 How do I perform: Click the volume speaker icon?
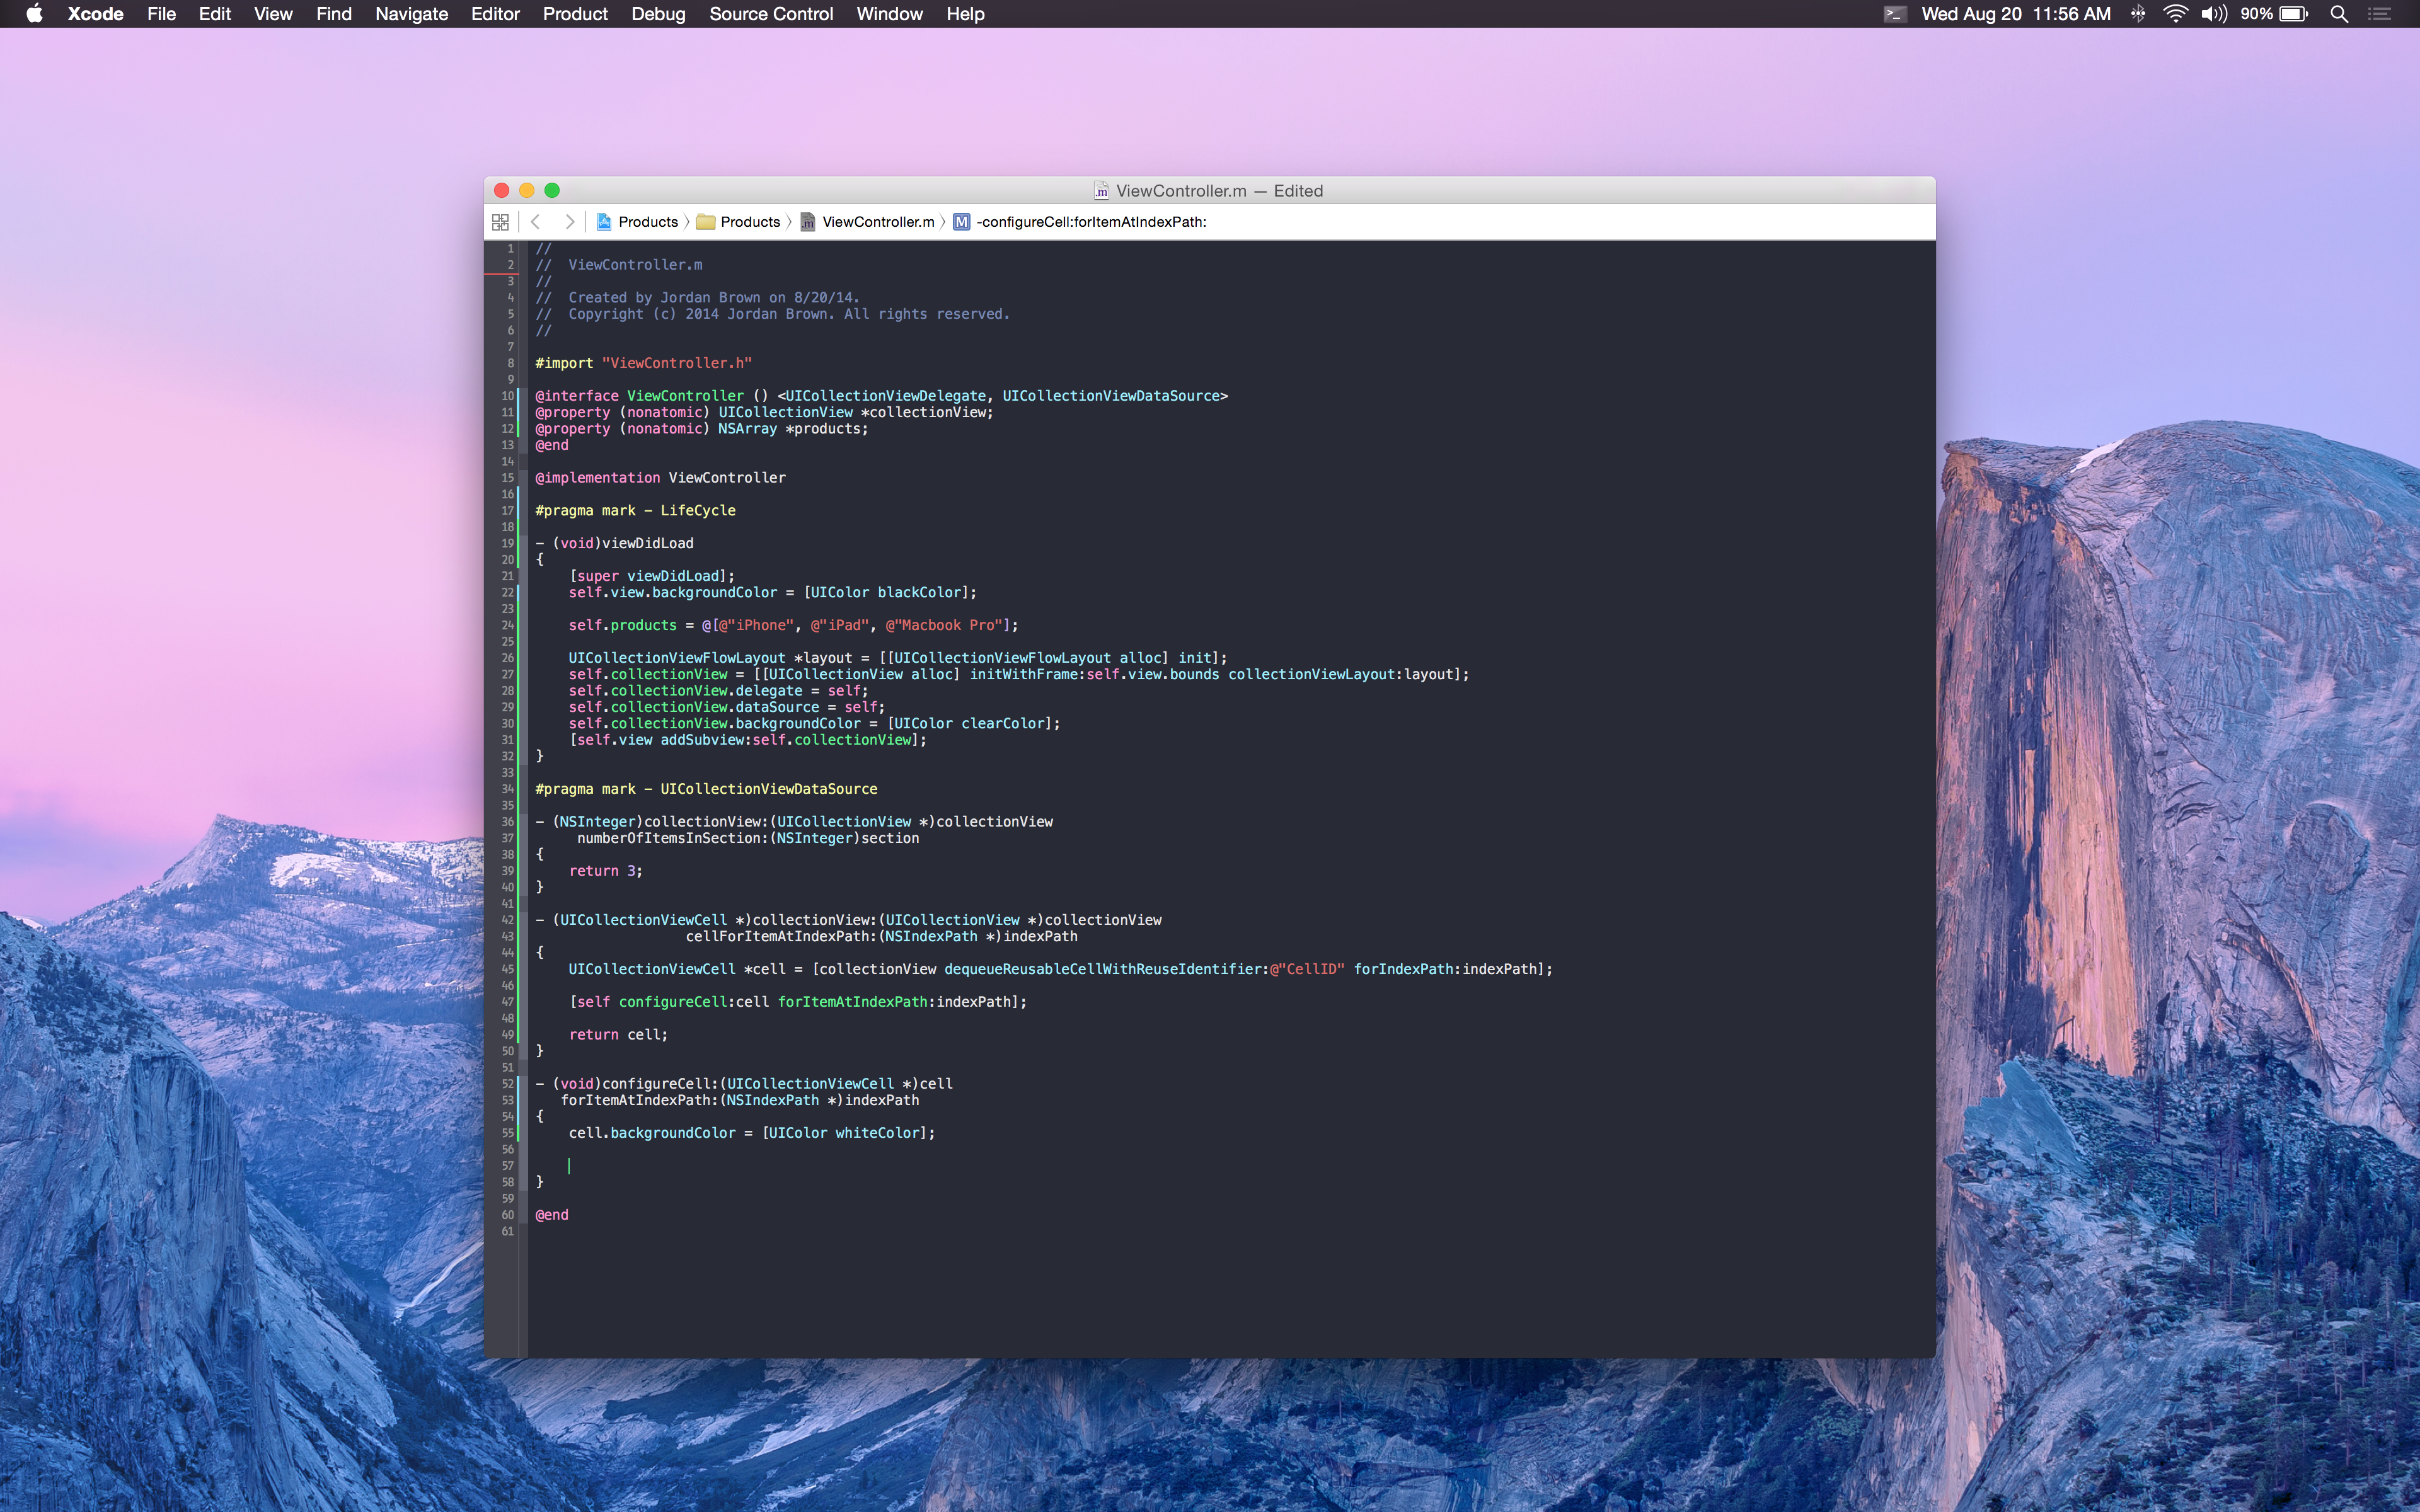coord(2214,14)
